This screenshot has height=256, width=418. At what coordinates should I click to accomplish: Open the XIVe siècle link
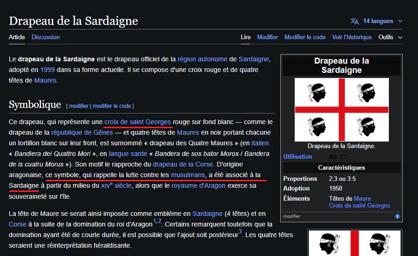tap(116, 185)
